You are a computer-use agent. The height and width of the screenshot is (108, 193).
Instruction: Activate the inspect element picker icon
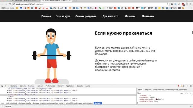click(2, 86)
